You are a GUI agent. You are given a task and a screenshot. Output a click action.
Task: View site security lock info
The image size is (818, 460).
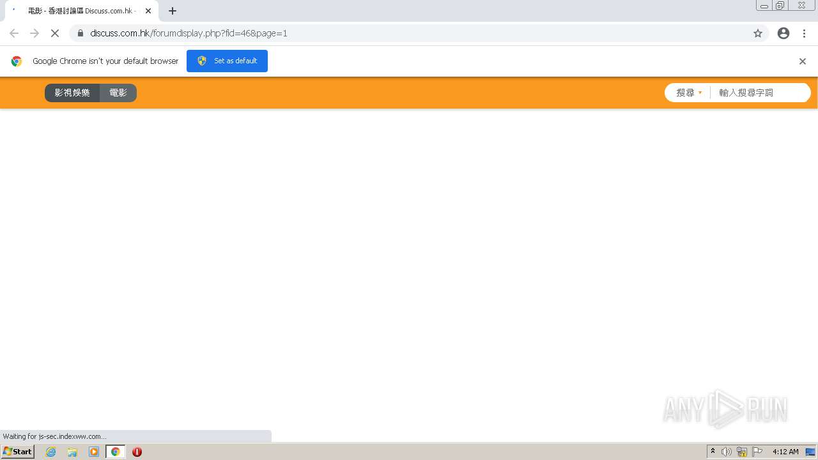pos(81,33)
